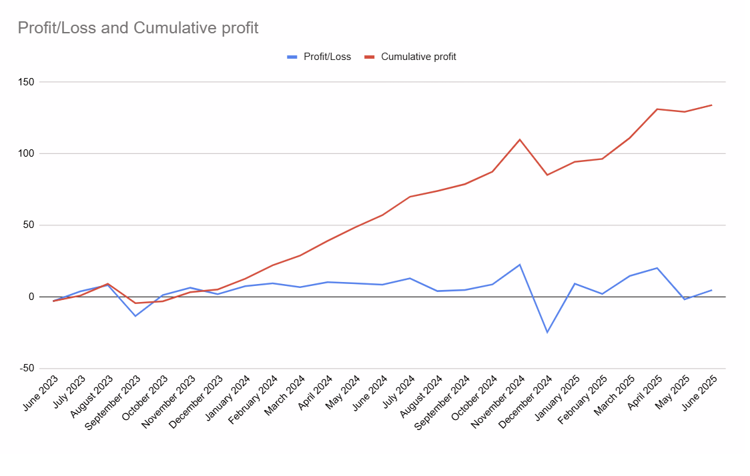This screenshot has width=750, height=476.
Task: Click Profit/Loss dip at September 2023
Action: (x=135, y=316)
